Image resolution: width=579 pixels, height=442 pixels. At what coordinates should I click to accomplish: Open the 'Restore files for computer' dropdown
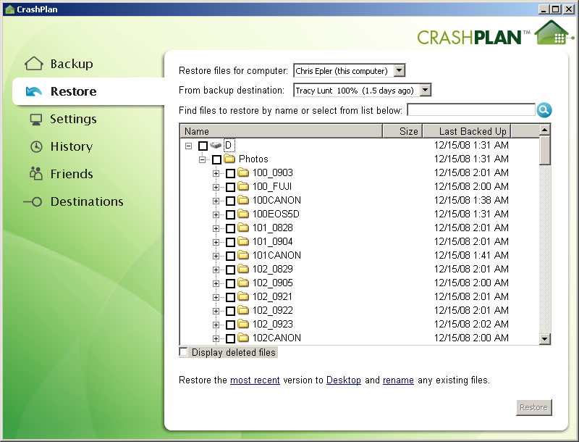point(398,71)
